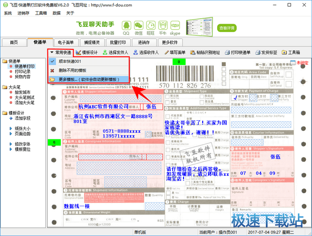This screenshot has width=312, height=236.
Task: Choose 选择收件人 in the toolbar
Action: (146, 52)
